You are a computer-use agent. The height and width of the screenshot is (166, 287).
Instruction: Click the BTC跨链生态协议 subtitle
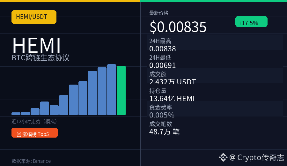point(40,58)
